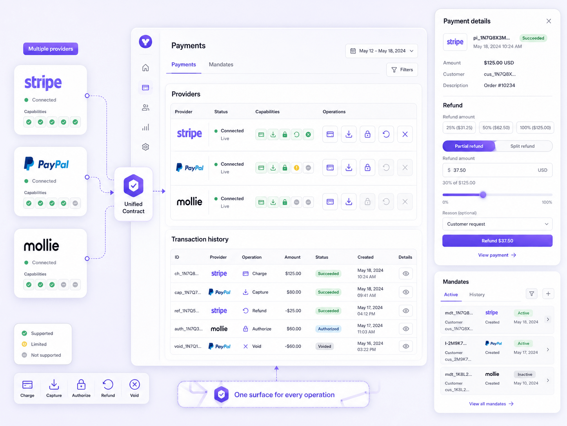Click the Capture operation button for Mollie
567x426 pixels.
click(349, 202)
